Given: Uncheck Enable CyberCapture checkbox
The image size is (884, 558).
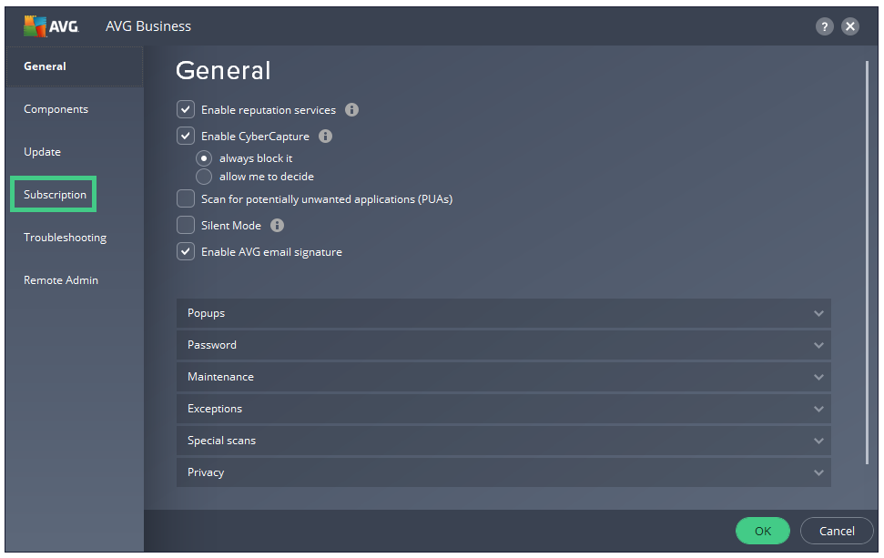Looking at the screenshot, I should [186, 136].
